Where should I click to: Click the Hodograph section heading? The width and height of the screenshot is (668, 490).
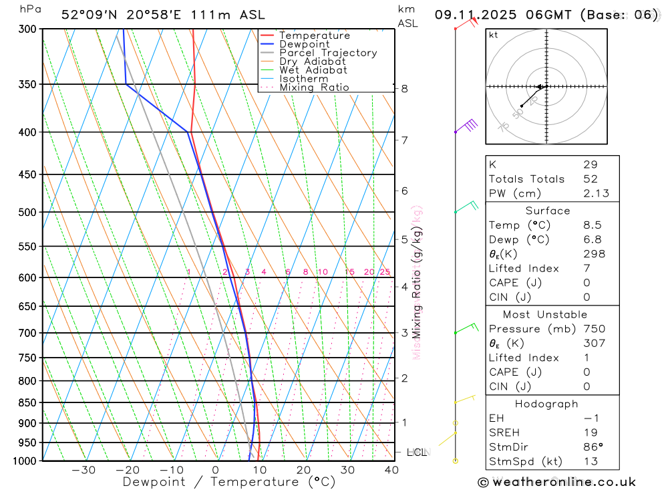point(546,404)
